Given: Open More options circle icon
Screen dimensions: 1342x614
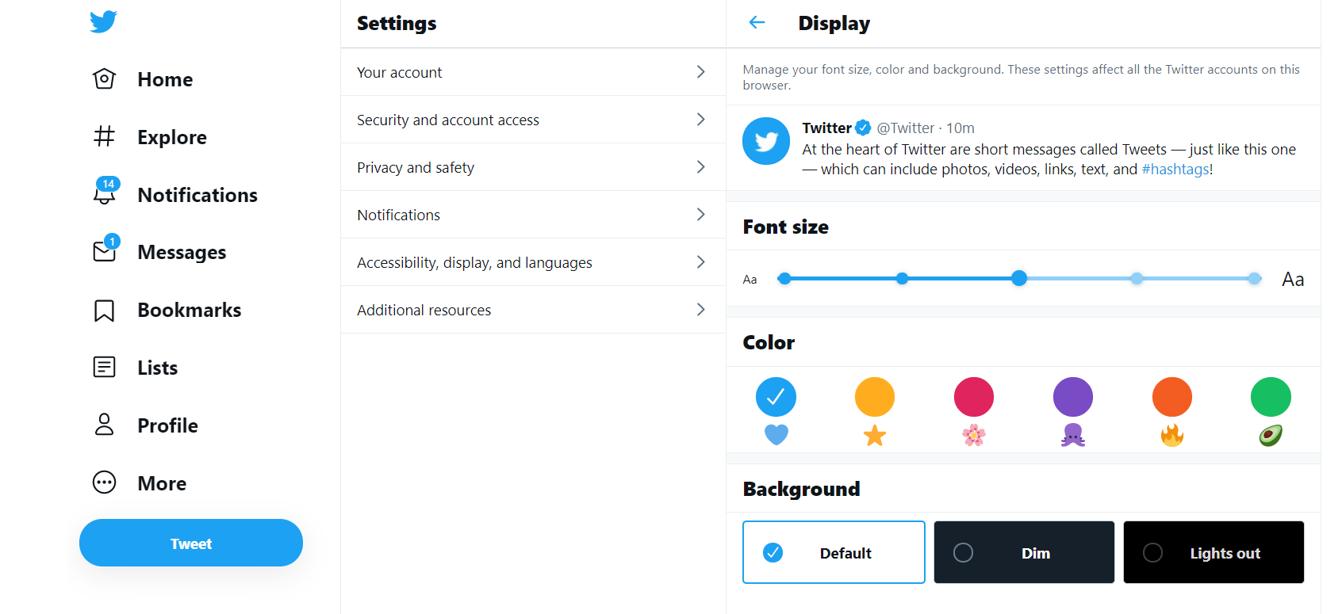Looking at the screenshot, I should [104, 482].
